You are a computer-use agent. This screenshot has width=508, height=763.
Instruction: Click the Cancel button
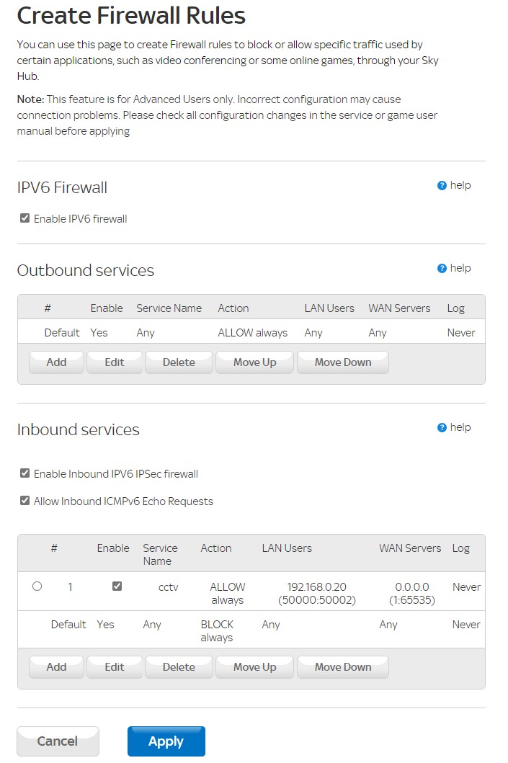click(58, 741)
